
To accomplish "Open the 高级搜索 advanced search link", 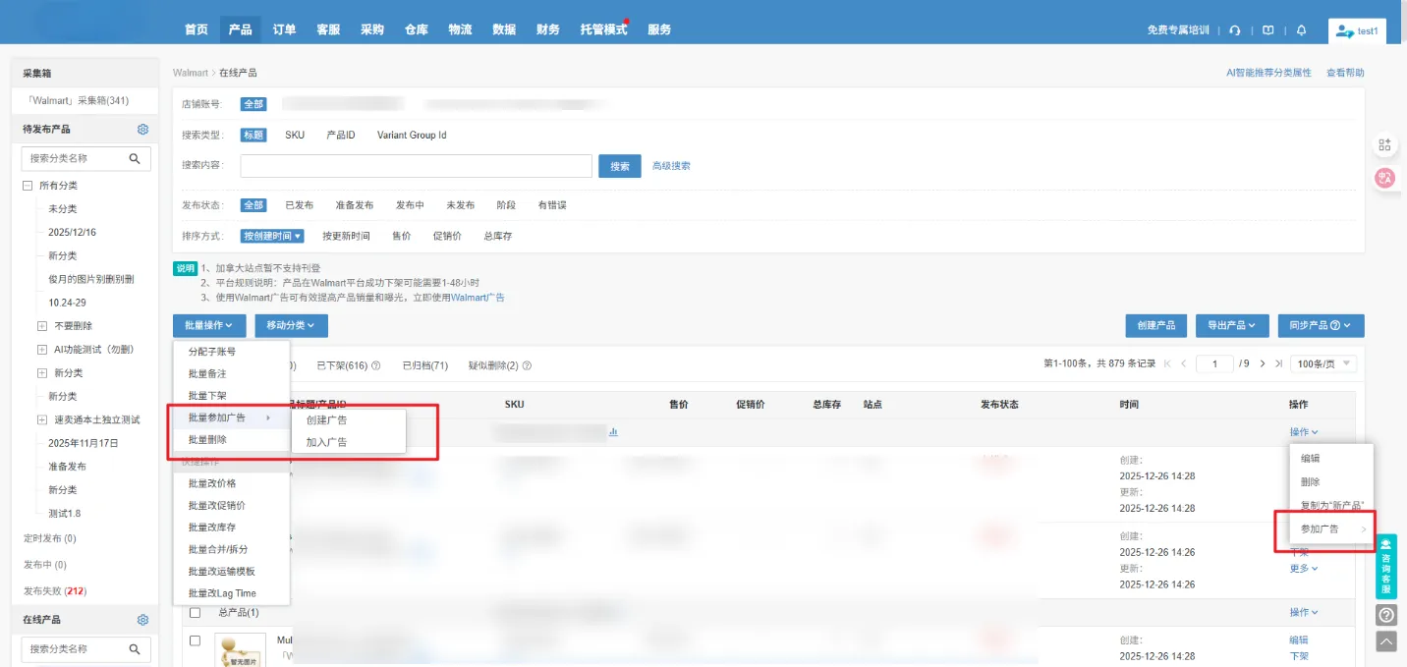I will coord(672,165).
